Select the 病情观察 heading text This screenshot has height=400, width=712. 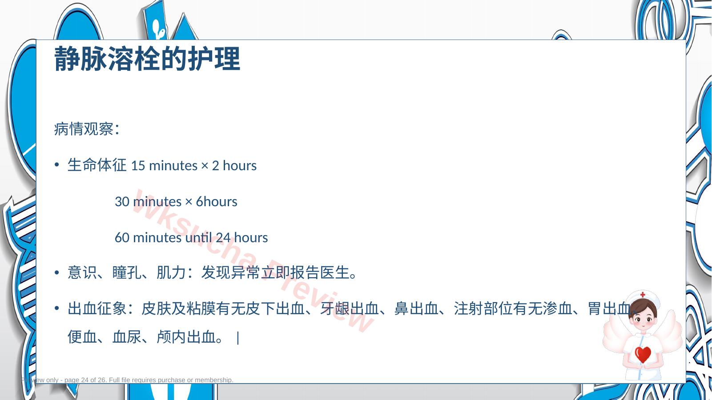tap(87, 129)
